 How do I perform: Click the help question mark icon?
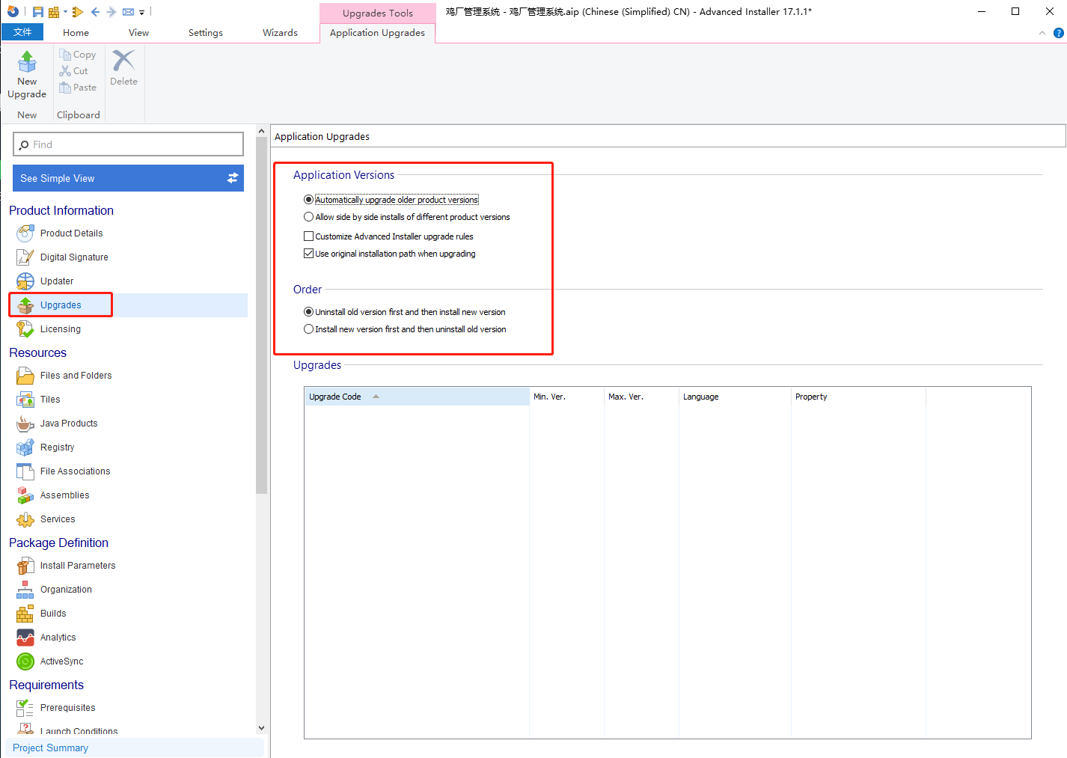point(1058,33)
